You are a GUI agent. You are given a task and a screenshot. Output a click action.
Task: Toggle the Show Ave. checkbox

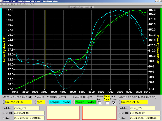pyautogui.click(x=100, y=103)
